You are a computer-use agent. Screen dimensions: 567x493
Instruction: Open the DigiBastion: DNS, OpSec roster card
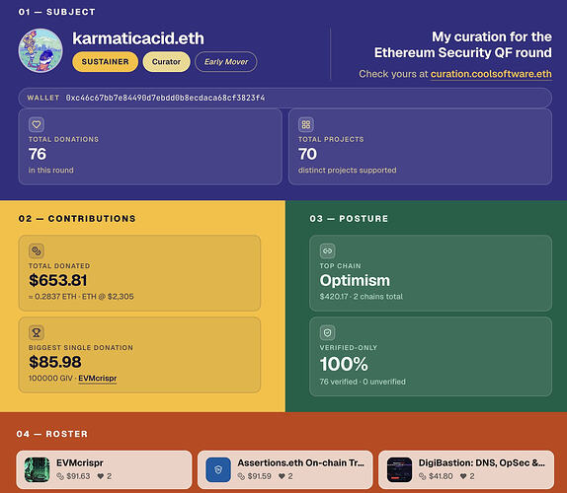[x=466, y=469]
